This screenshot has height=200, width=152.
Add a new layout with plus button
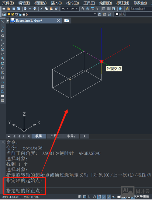[x=84, y=136]
